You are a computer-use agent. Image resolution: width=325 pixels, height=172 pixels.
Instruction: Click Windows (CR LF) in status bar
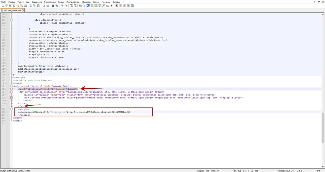tap(286, 171)
